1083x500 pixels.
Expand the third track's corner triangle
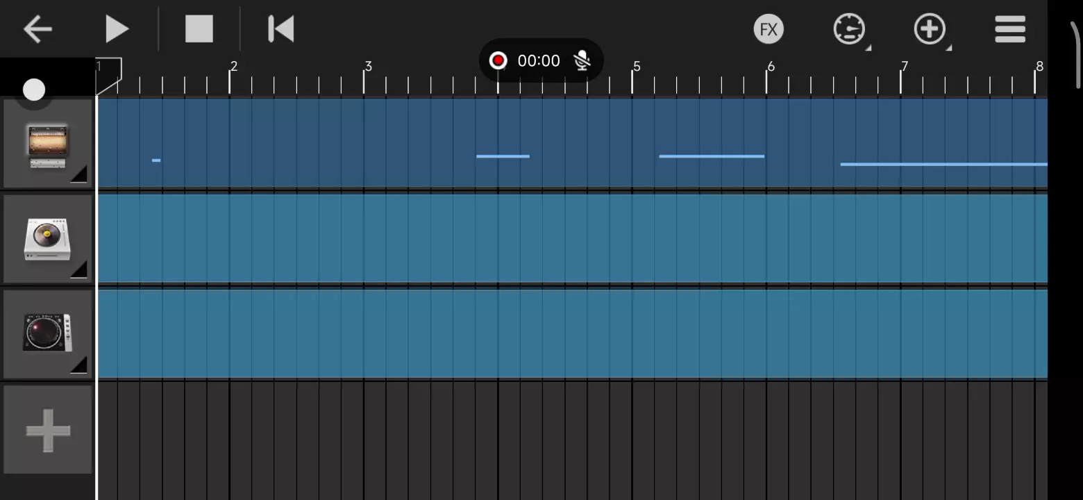pos(80,365)
